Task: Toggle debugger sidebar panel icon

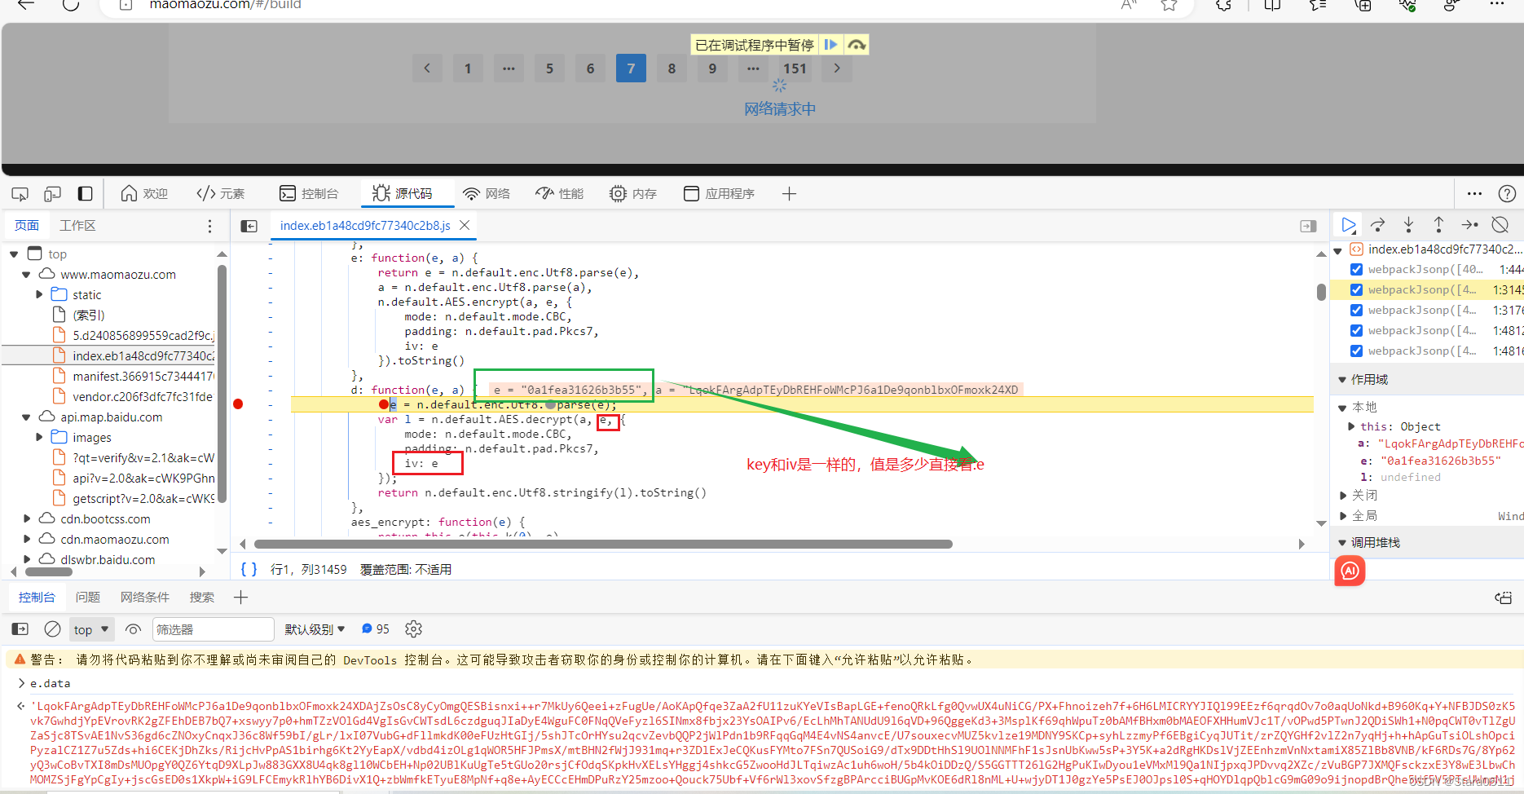Action: [x=1308, y=226]
